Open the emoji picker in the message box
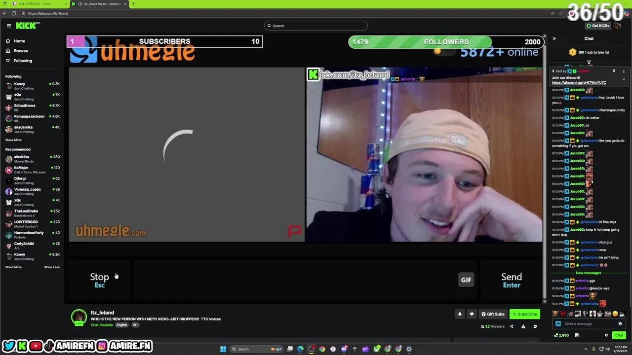632x355 pixels. coord(620,324)
